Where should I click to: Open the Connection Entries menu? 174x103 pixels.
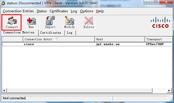(18, 11)
